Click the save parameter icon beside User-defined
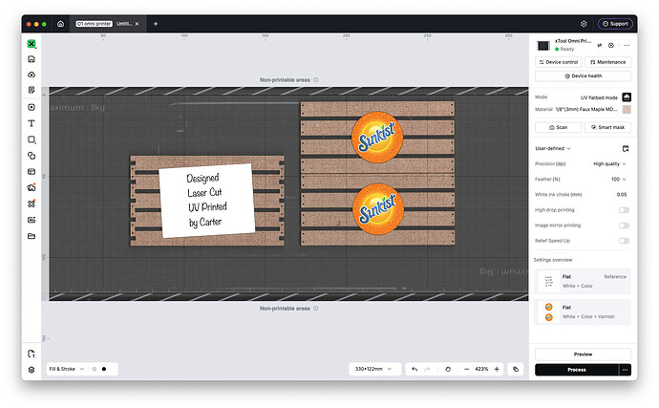Image resolution: width=659 pixels, height=408 pixels. pyautogui.click(x=626, y=148)
